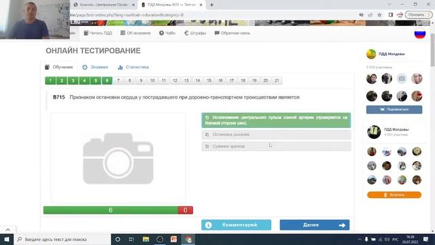Open the ПДД Молдовы VK group link
The height and width of the screenshot is (245, 435).
pyautogui.click(x=391, y=54)
